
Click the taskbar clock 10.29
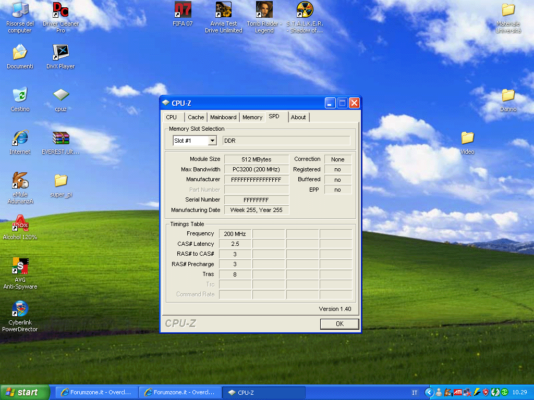(x=519, y=392)
